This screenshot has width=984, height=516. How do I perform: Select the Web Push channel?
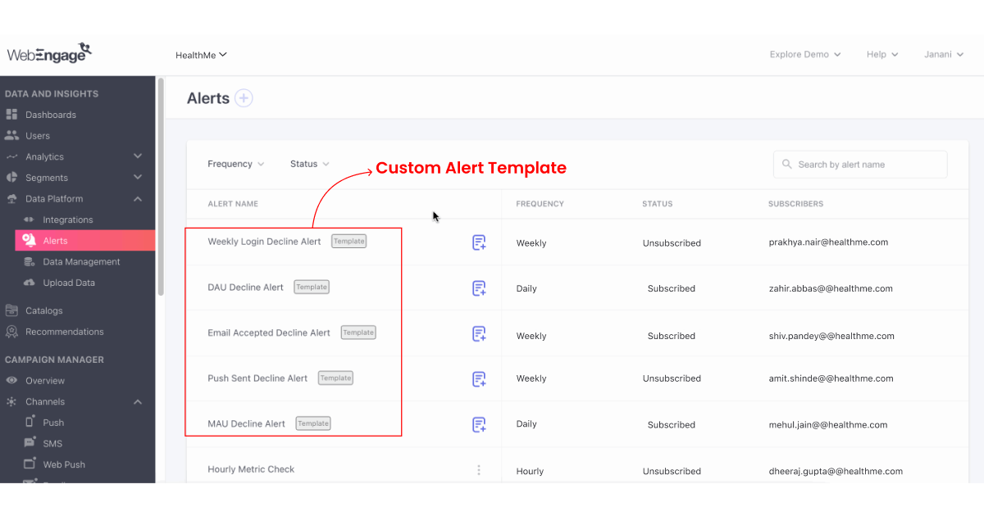tap(64, 464)
